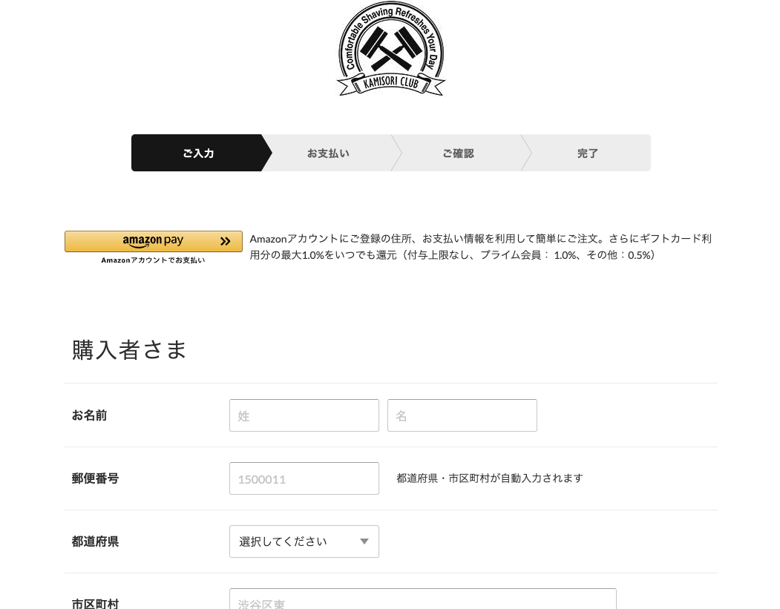Click the triangle arrow of 選択してください

click(x=364, y=541)
